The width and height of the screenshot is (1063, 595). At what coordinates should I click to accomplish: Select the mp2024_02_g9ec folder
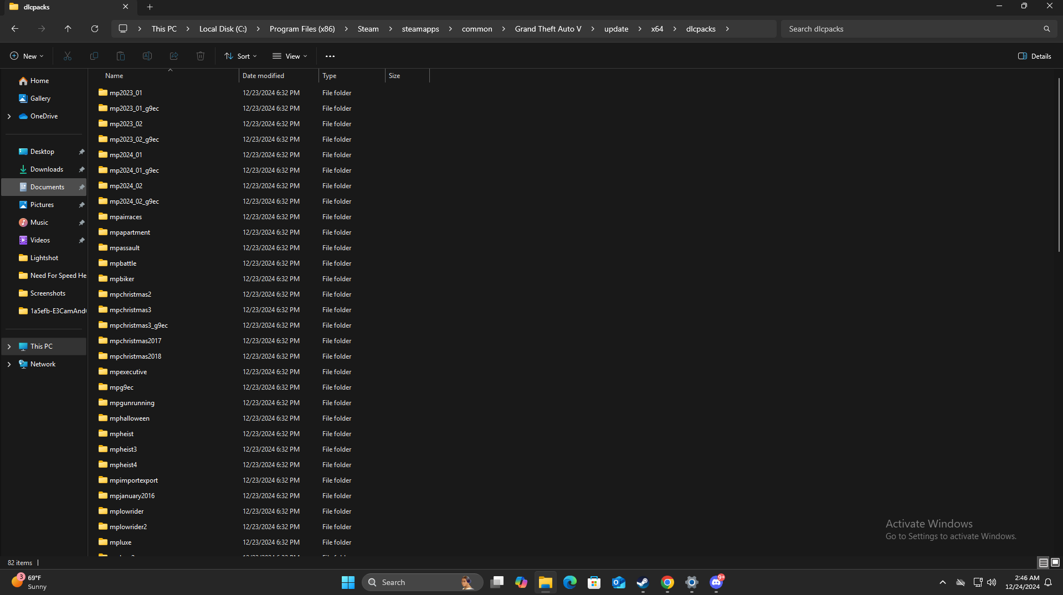coord(134,201)
